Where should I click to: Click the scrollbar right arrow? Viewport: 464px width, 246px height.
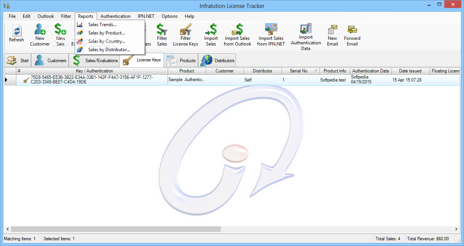(457, 229)
